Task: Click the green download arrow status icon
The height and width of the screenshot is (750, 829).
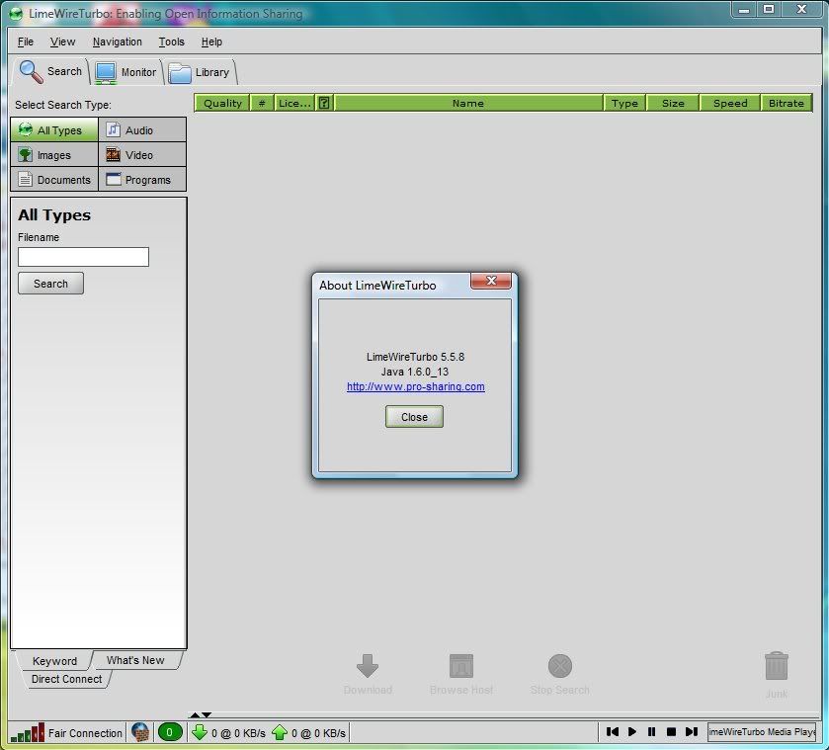Action: click(x=200, y=732)
